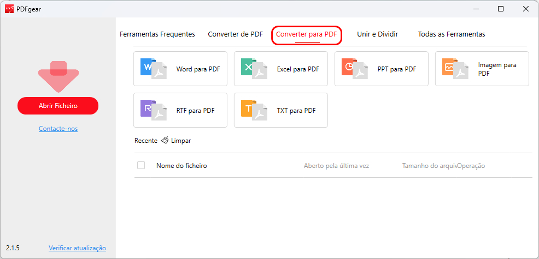This screenshot has height=259, width=539.
Task: Click the Recente label
Action: coord(146,141)
